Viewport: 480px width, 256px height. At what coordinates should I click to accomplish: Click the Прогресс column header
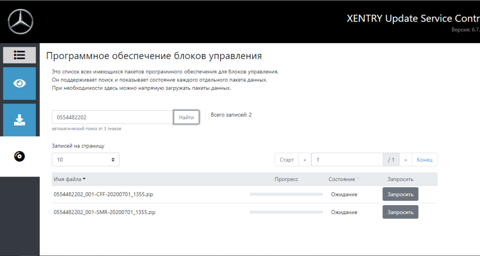286,179
